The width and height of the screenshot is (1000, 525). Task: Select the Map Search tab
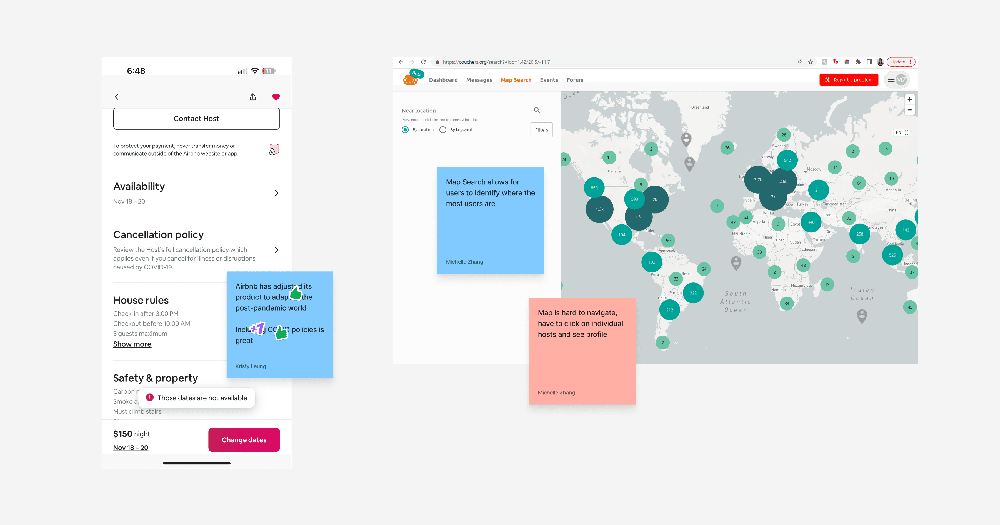pyautogui.click(x=516, y=80)
